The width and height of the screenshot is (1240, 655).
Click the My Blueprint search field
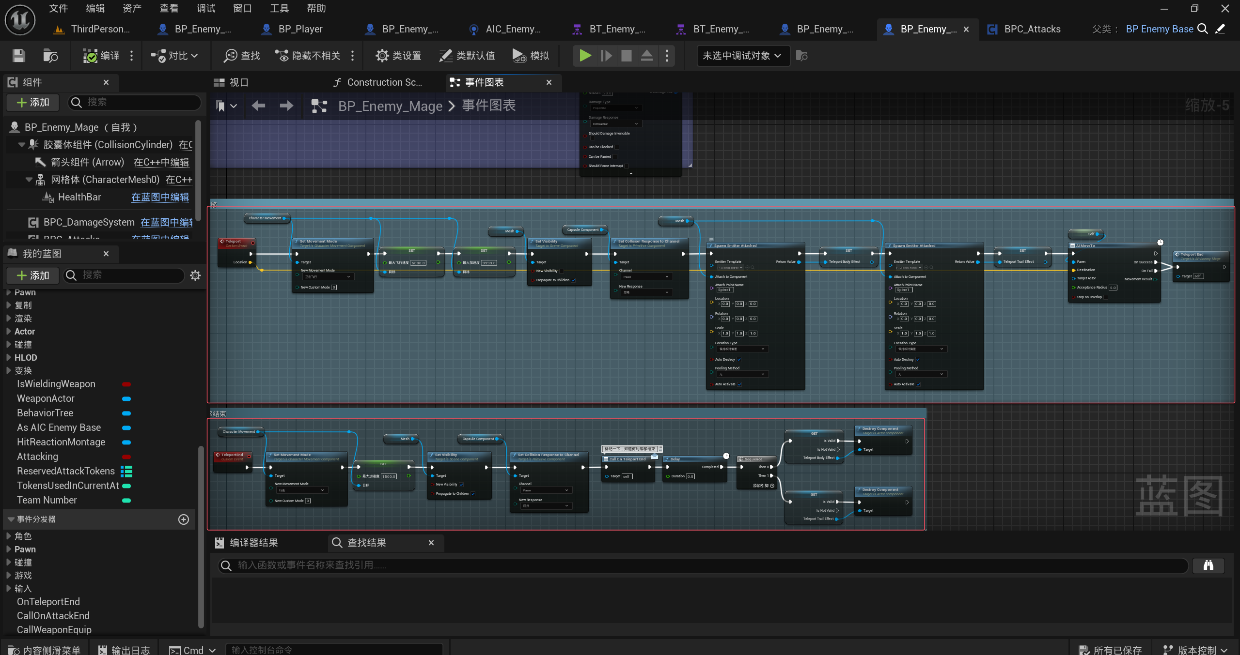[125, 275]
